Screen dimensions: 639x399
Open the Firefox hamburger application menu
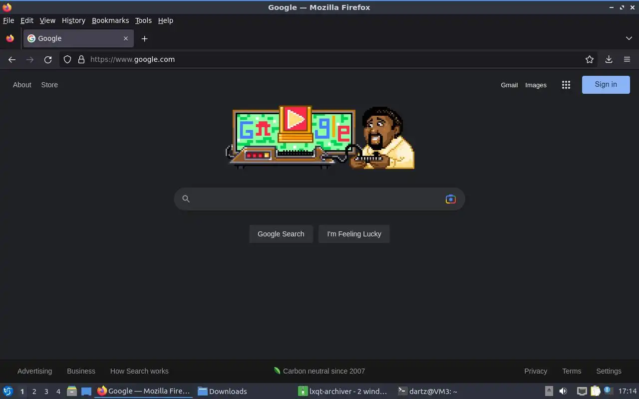pos(627,59)
